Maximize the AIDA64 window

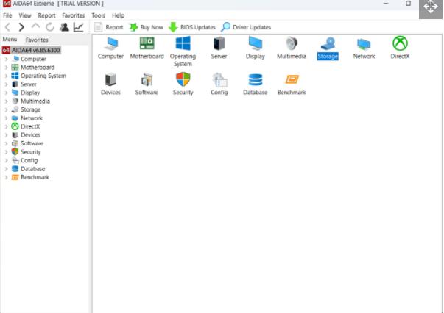(x=408, y=4)
